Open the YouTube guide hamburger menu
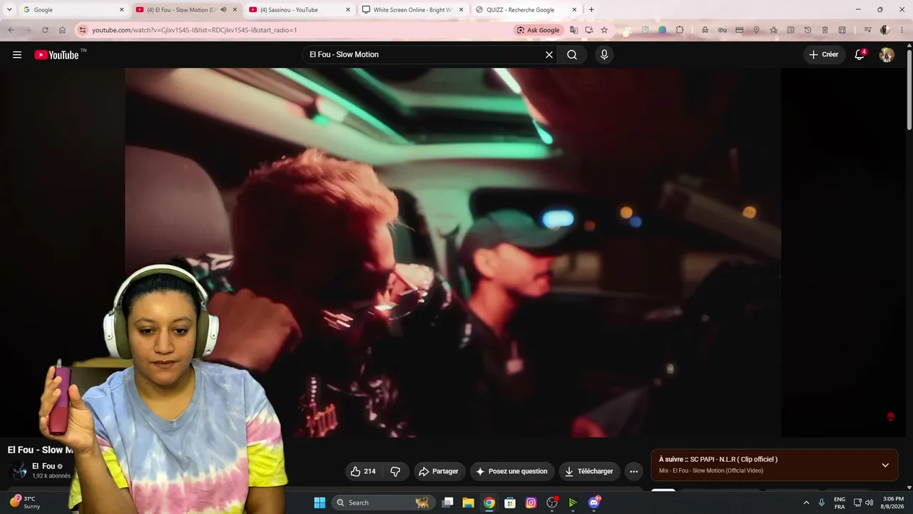The image size is (913, 514). [x=17, y=55]
